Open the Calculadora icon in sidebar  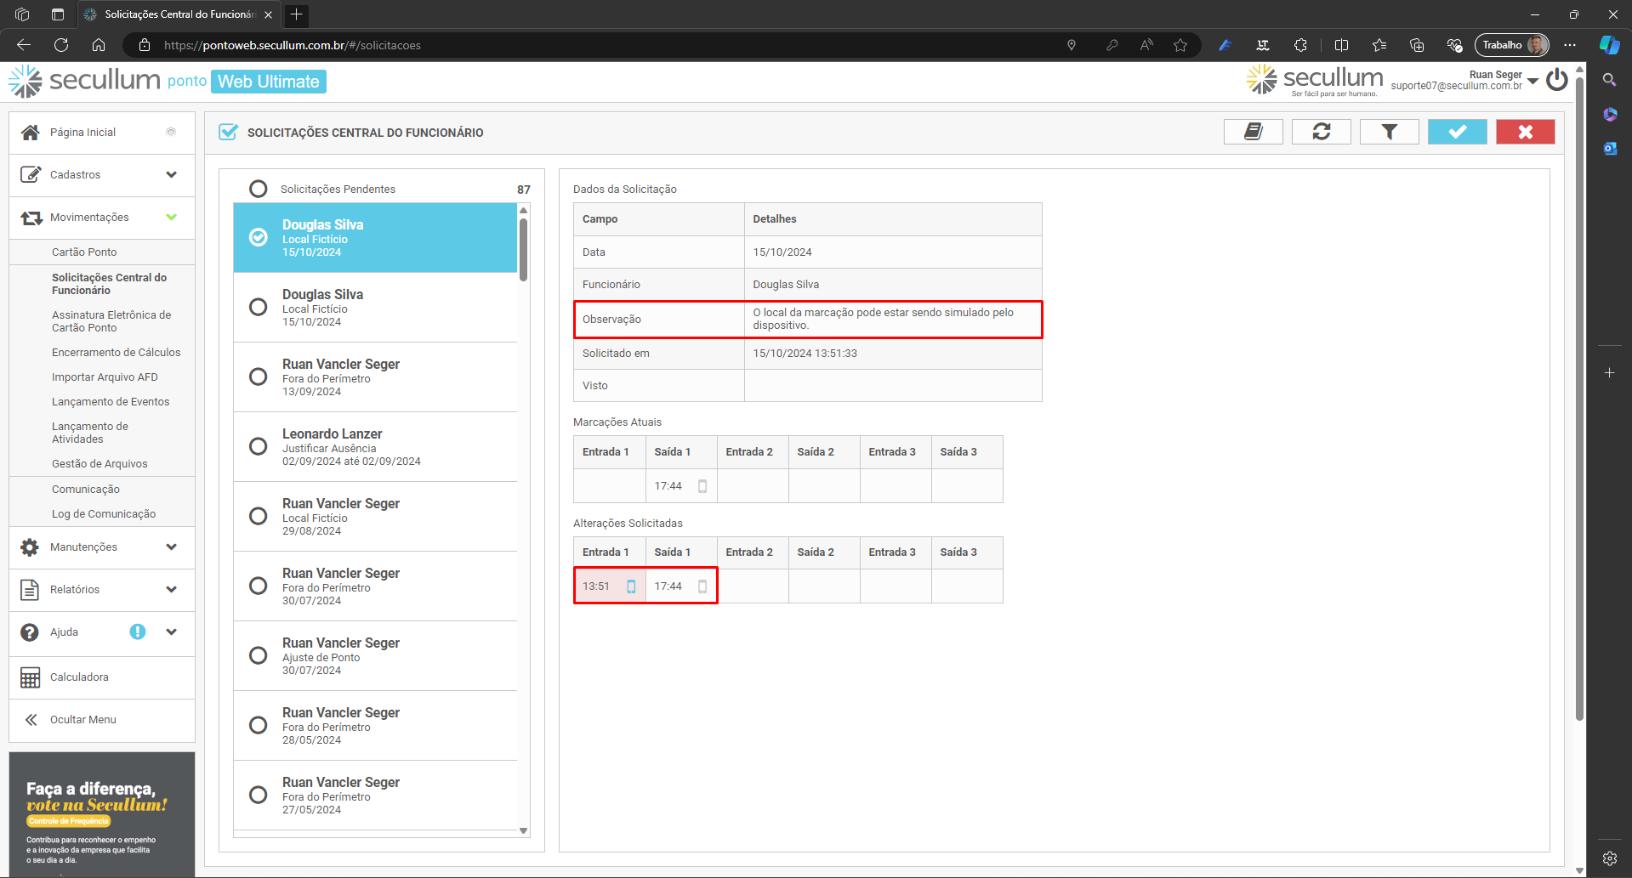click(31, 677)
